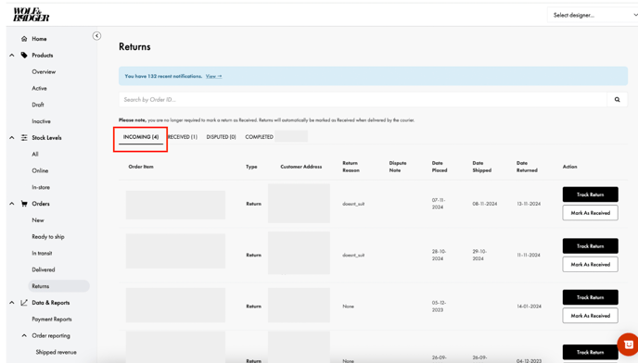Track Return for order placed 07-11-2024
Screen dimensions: 638x363
(590, 194)
